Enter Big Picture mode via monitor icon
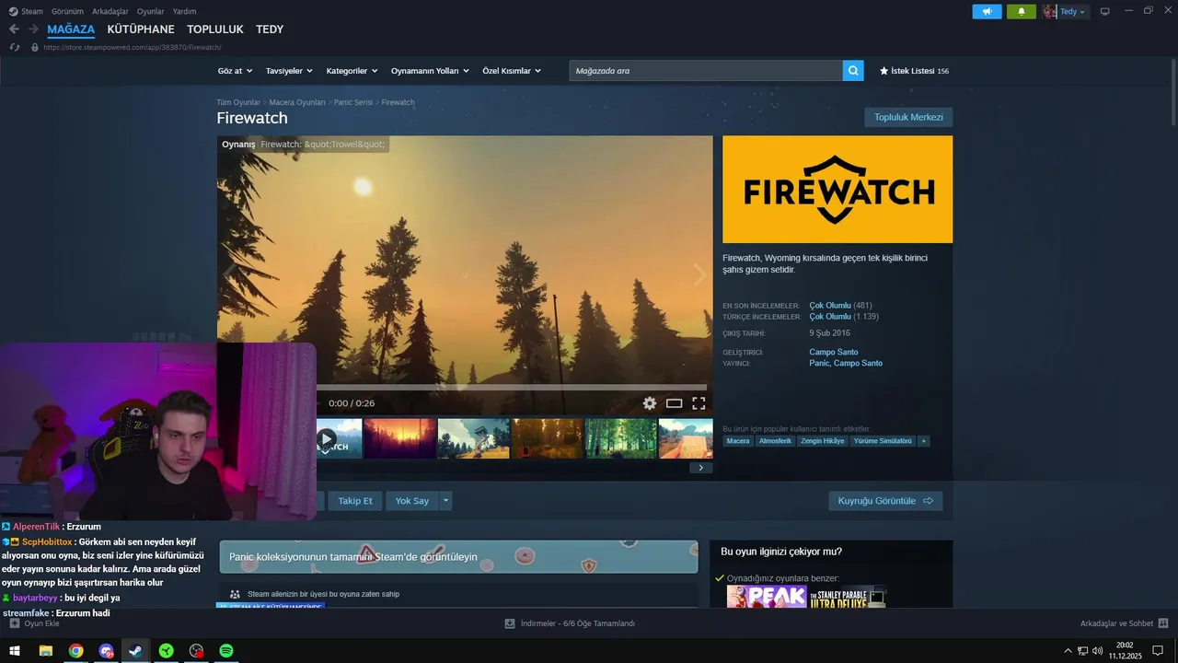This screenshot has width=1178, height=663. 1104,11
